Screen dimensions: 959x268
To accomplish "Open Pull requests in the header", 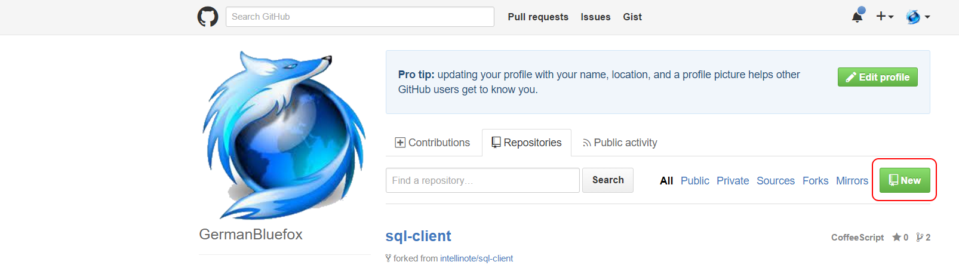I will (x=538, y=17).
